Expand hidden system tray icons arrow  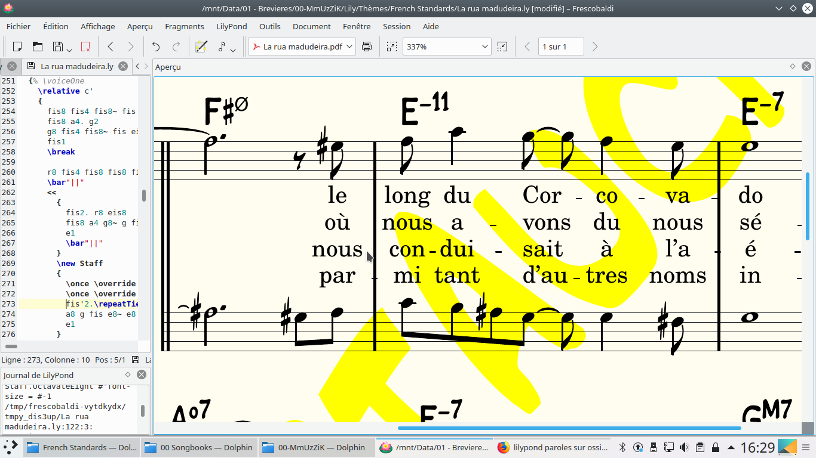[731, 447]
